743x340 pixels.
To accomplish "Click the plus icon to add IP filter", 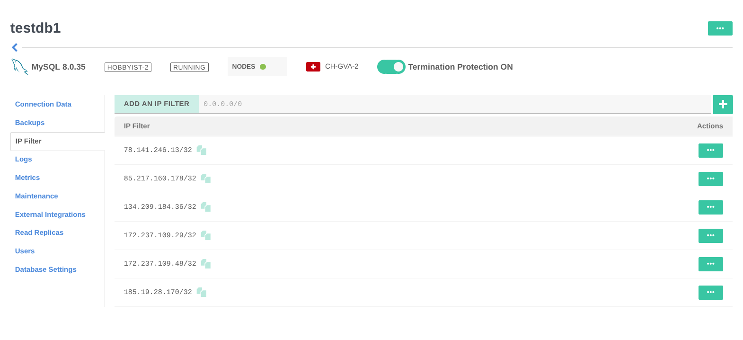I will pyautogui.click(x=723, y=105).
